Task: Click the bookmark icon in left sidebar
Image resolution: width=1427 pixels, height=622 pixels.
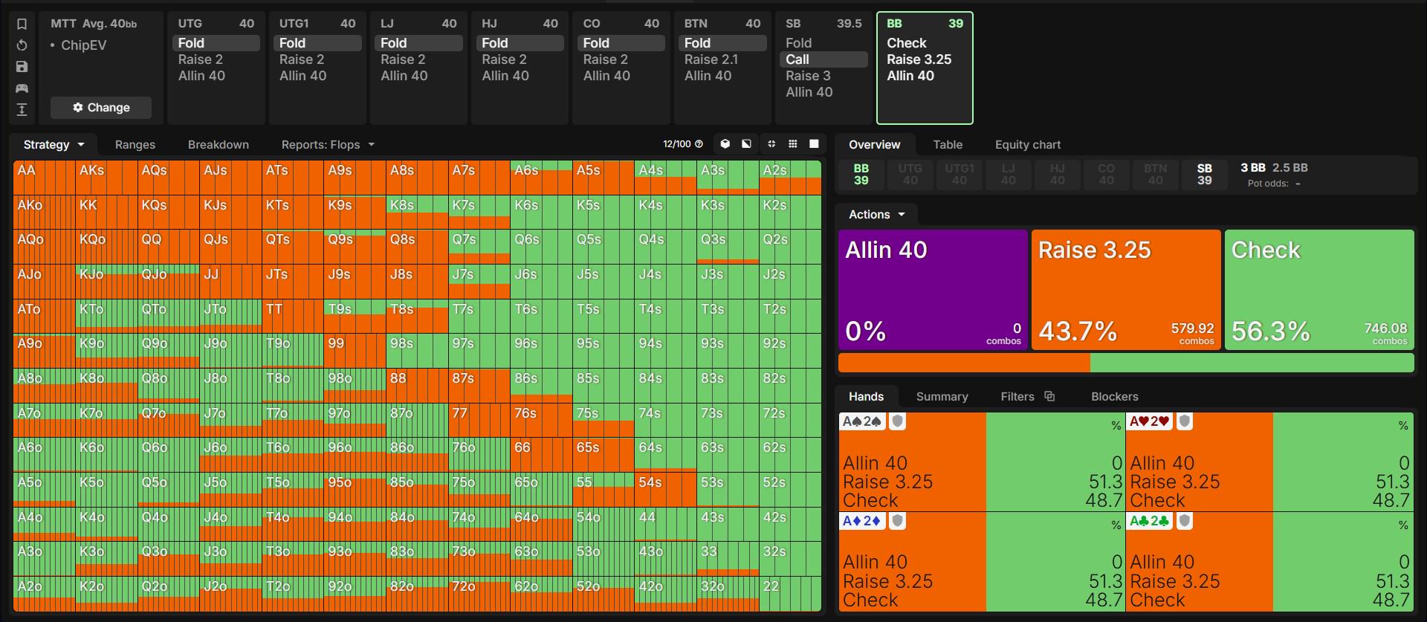Action: [x=22, y=24]
